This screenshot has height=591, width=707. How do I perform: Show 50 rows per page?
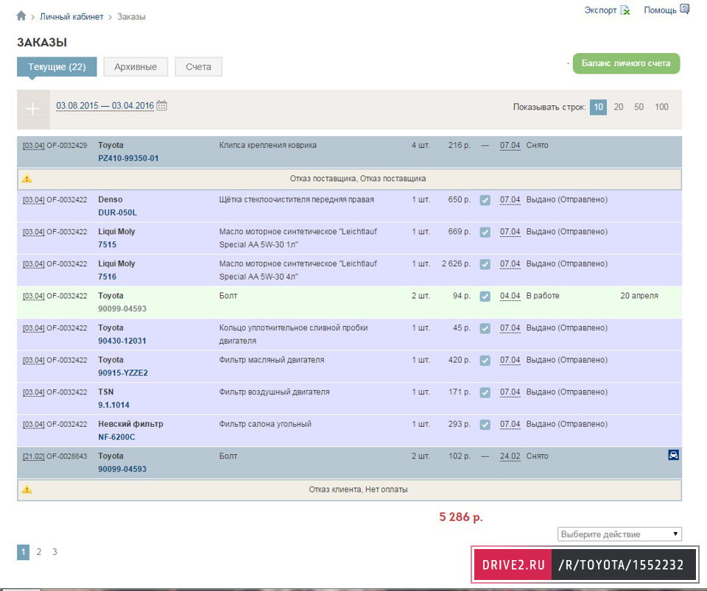coord(639,107)
